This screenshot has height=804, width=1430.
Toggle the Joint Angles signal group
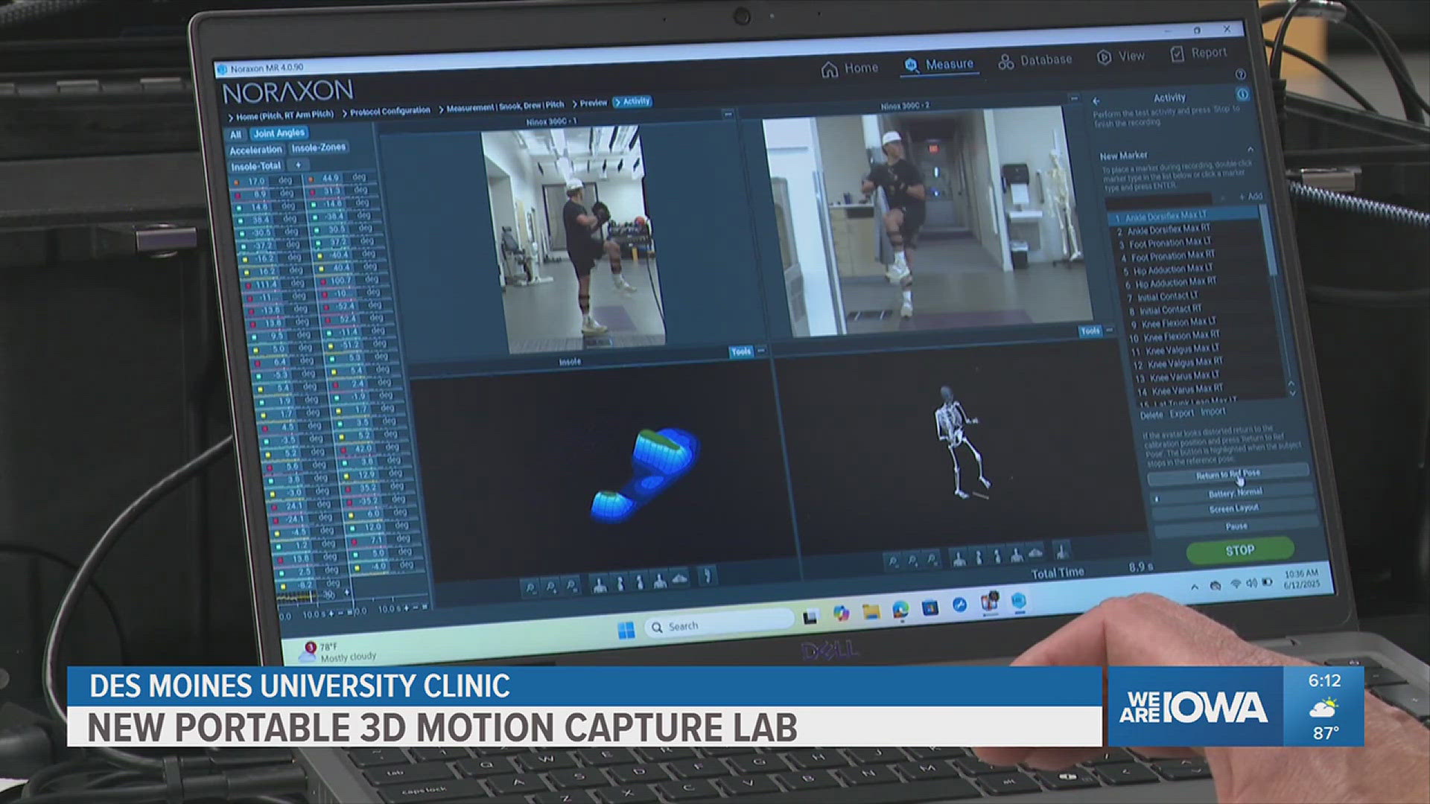[279, 133]
